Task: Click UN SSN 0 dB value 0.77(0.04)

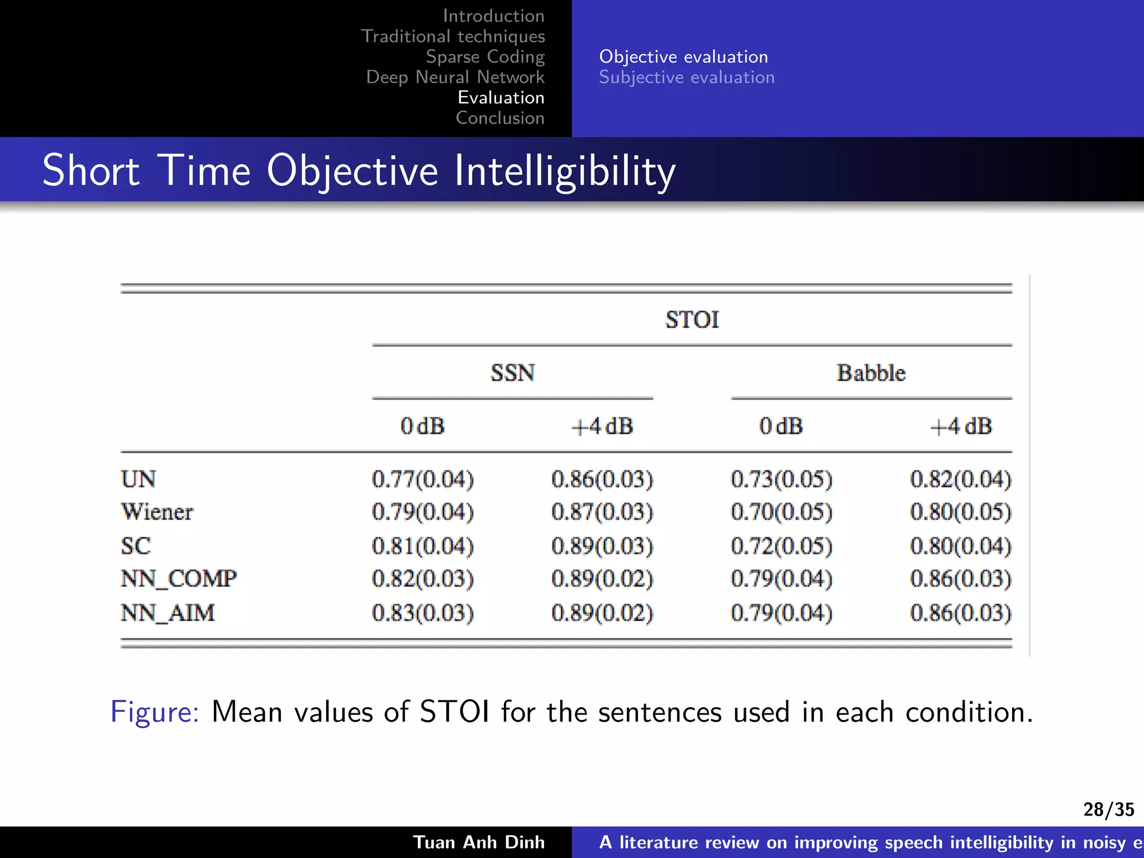Action: pyautogui.click(x=423, y=479)
